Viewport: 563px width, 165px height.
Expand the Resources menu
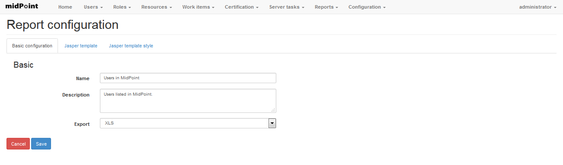click(157, 7)
